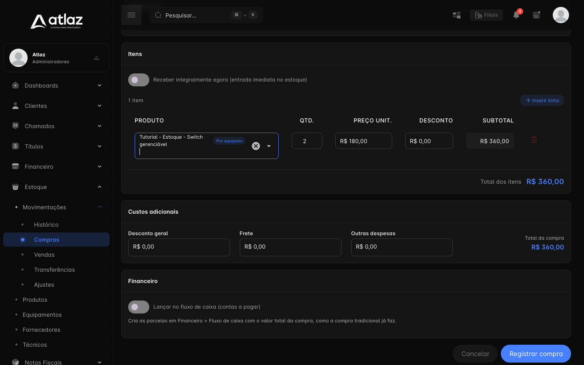584x365 pixels.
Task: Open Histórico in the sidebar
Action: click(x=46, y=225)
